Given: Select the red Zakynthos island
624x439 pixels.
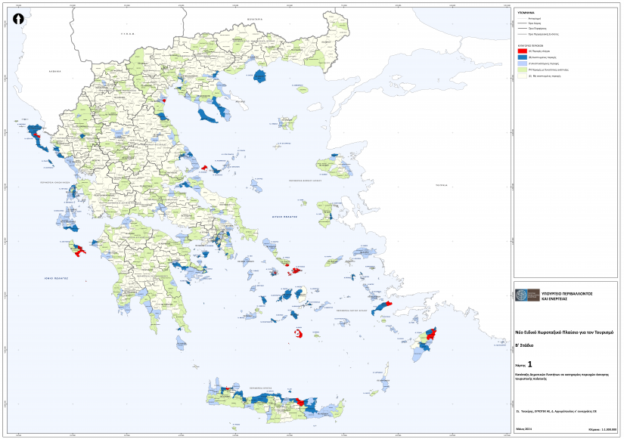Looking at the screenshot, I should tap(79, 249).
